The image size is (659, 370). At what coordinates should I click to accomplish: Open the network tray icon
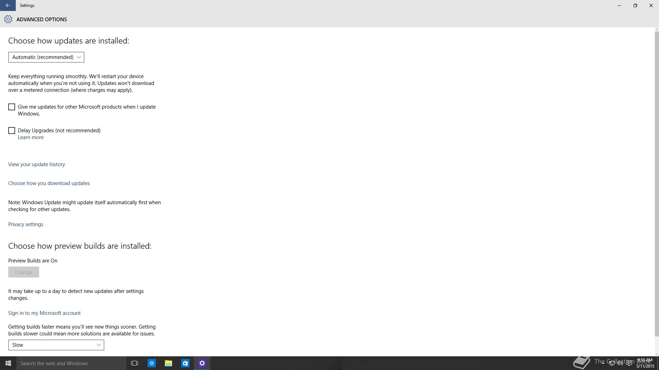[612, 363]
